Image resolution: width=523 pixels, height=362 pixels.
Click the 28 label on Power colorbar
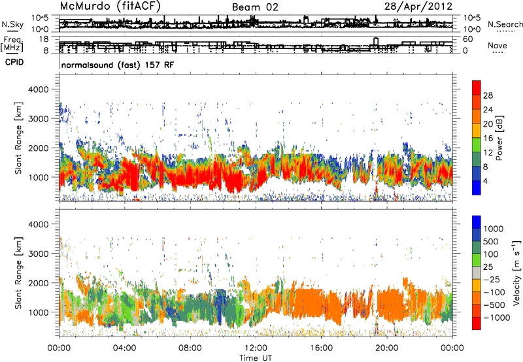coord(488,95)
